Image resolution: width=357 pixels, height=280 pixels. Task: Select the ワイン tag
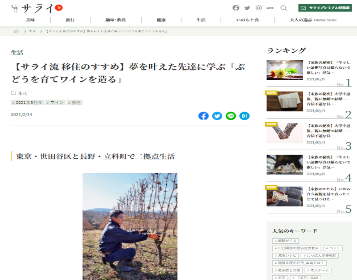55,102
